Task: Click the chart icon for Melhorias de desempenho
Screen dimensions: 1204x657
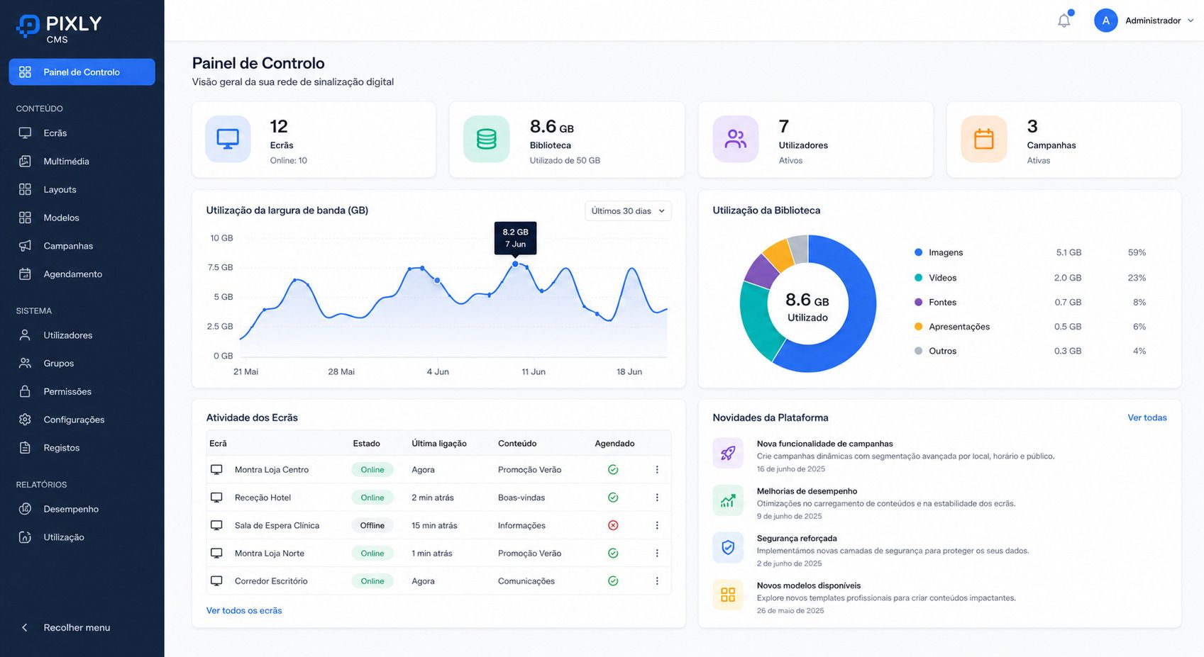Action: (728, 500)
